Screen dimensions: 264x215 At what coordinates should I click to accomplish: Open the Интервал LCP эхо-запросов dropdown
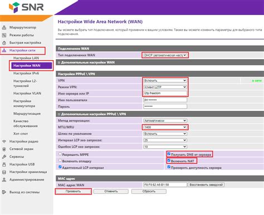[x=165, y=140]
